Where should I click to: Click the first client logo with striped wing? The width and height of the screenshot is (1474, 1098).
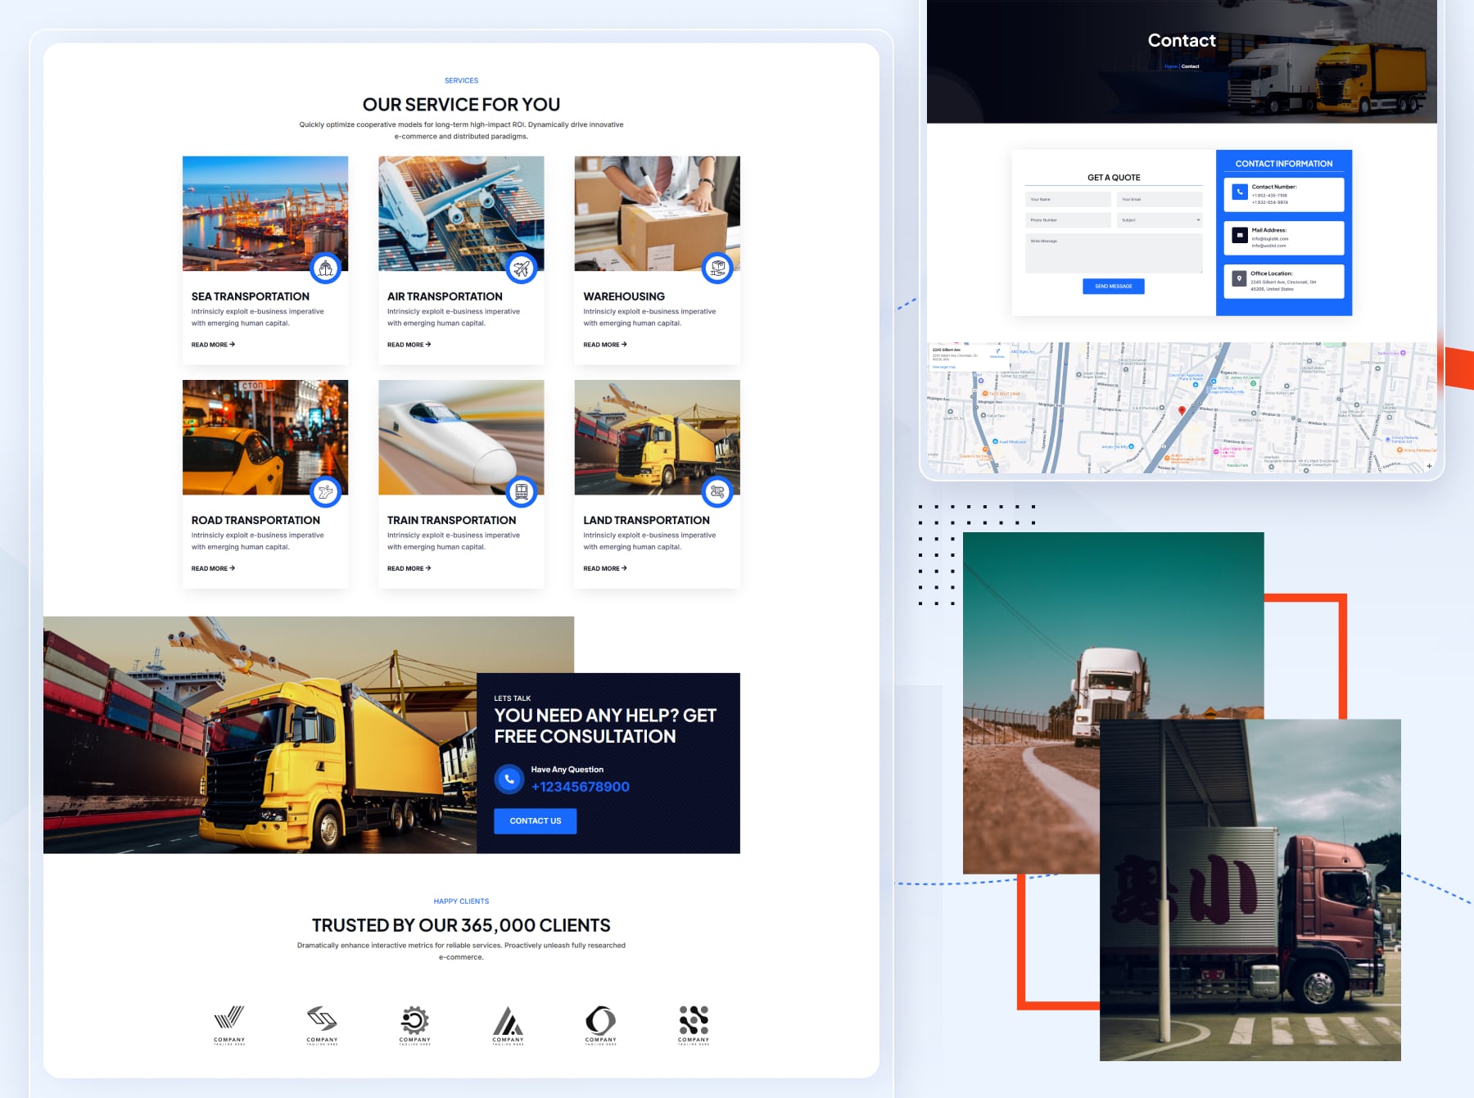coord(229,1024)
